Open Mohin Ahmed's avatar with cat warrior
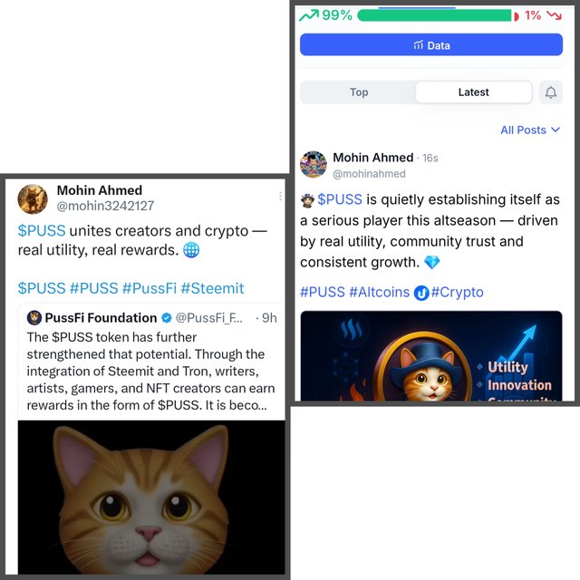The height and width of the screenshot is (580, 580). 33,199
